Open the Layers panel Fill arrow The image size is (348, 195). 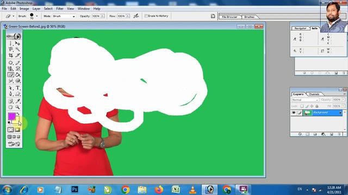coord(344,106)
